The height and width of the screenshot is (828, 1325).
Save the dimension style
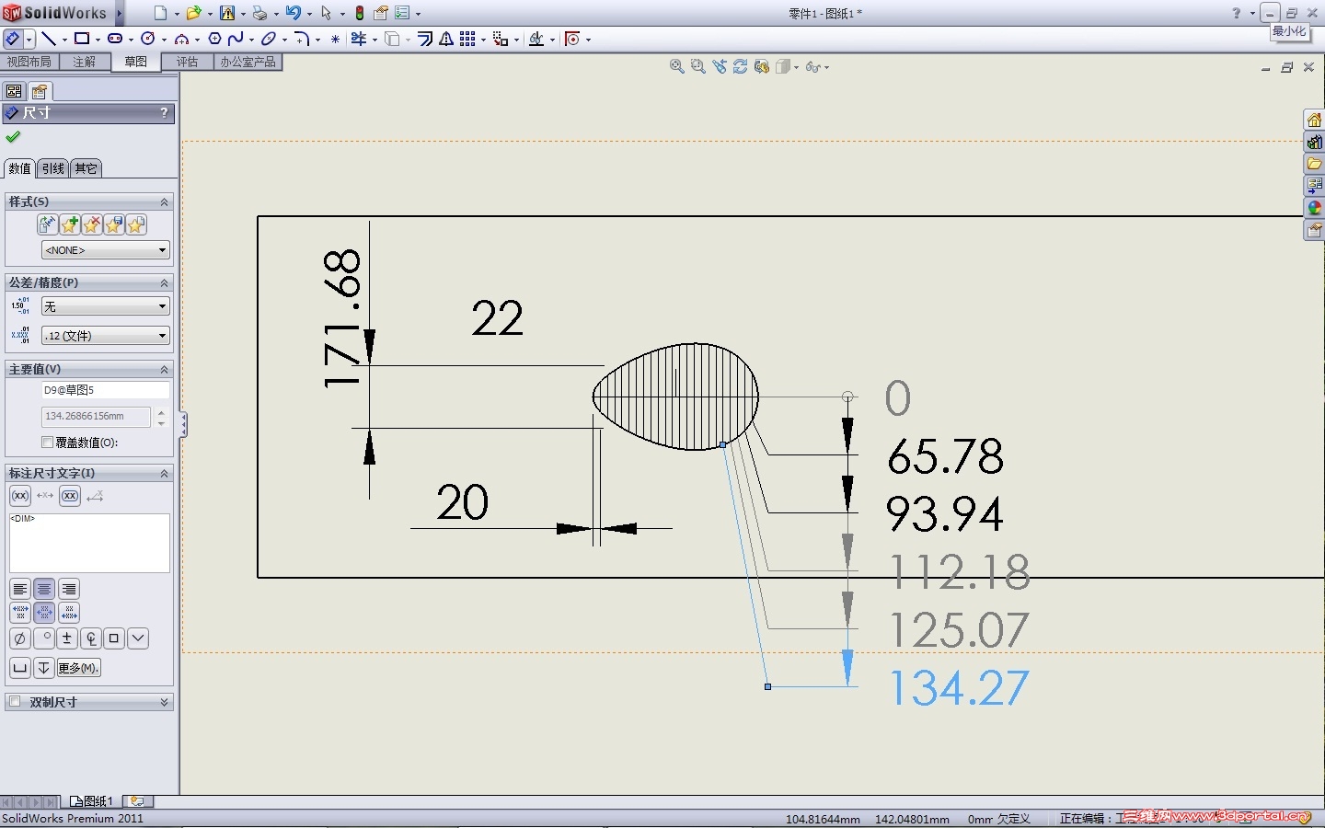[x=113, y=224]
